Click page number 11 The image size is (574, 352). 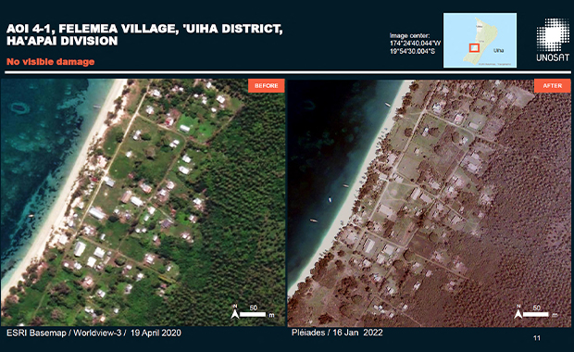[x=537, y=338]
